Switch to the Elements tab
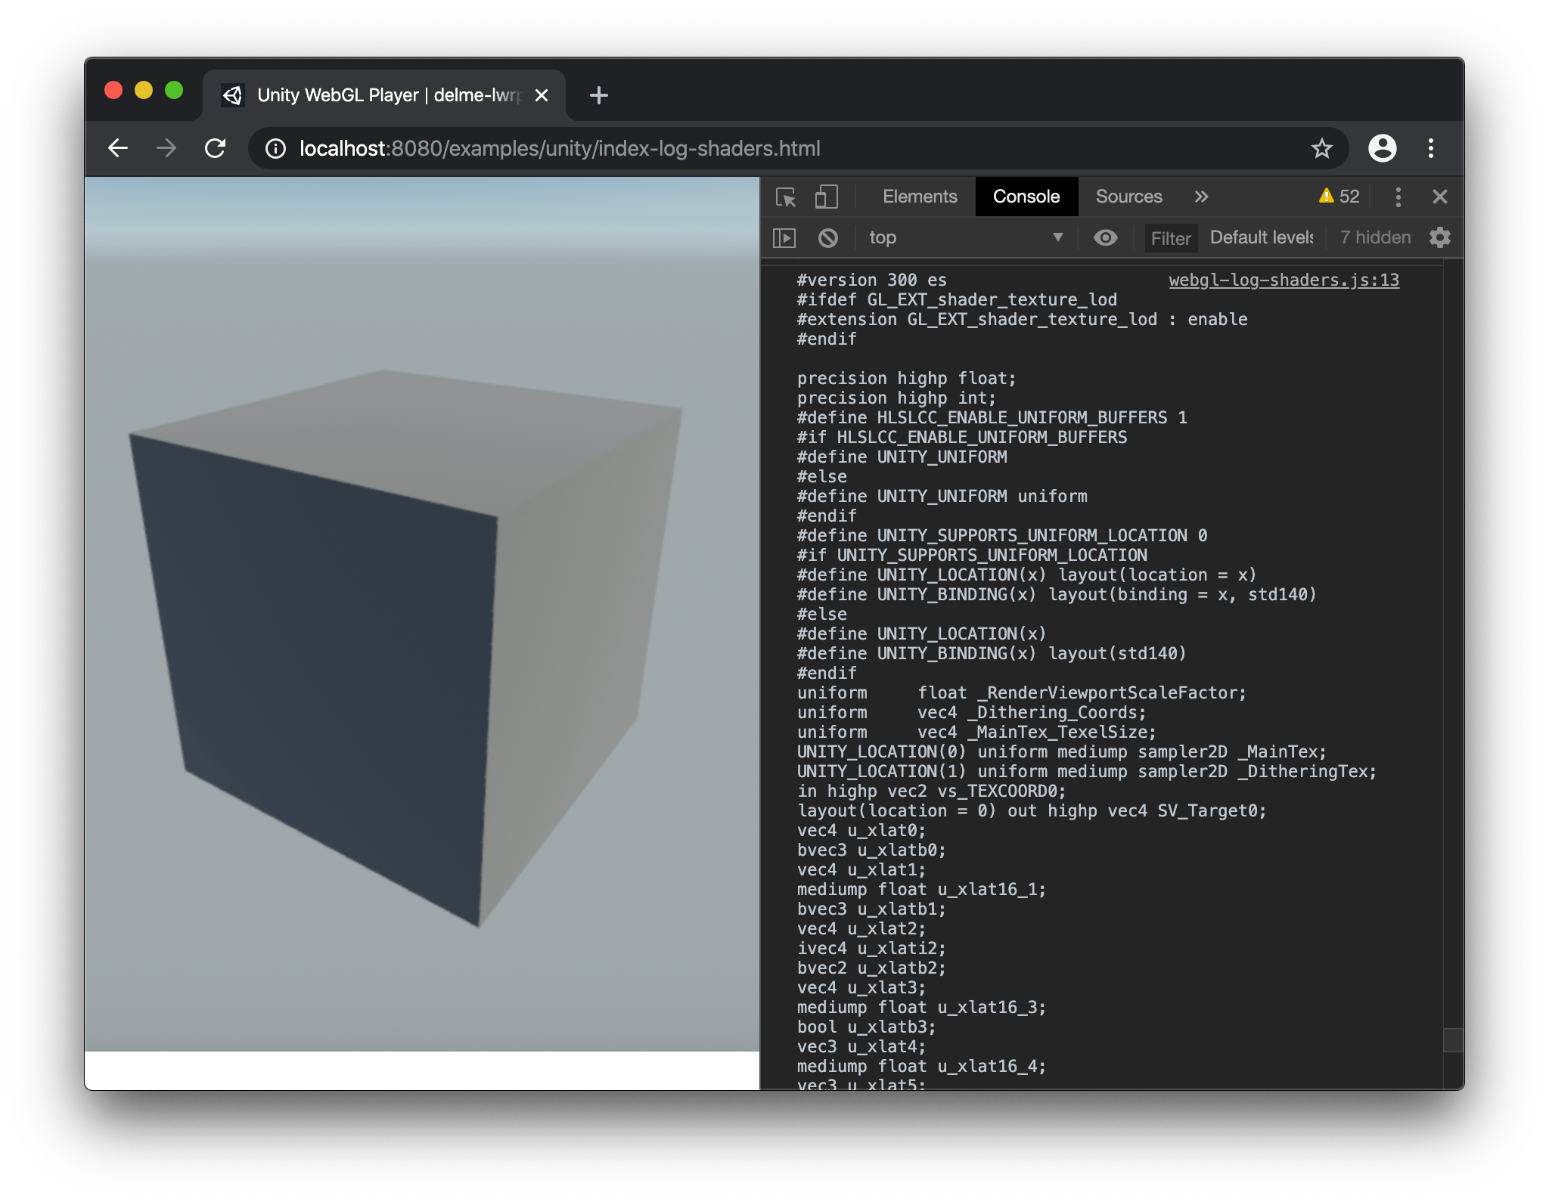The height and width of the screenshot is (1202, 1549). [920, 197]
